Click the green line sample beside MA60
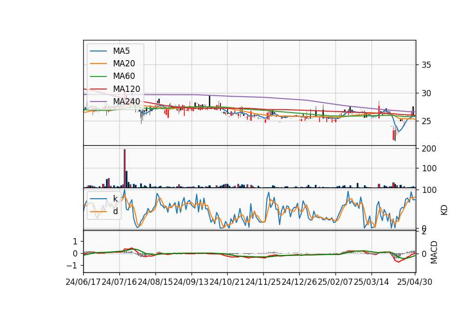 tap(98, 77)
